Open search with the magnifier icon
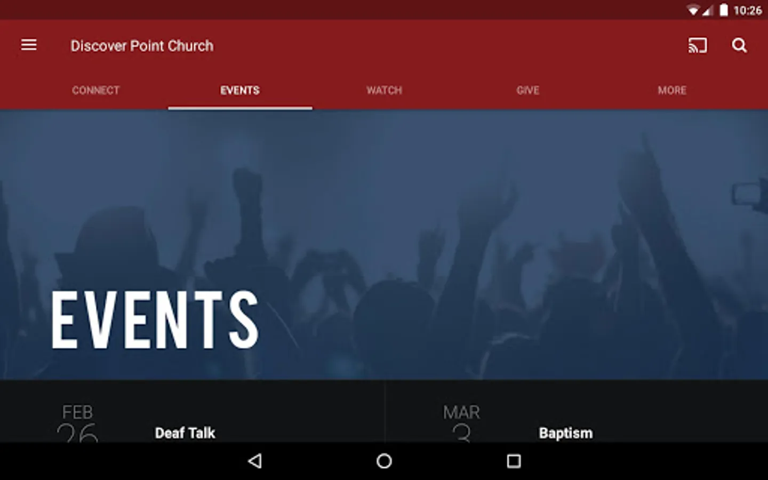 [739, 45]
